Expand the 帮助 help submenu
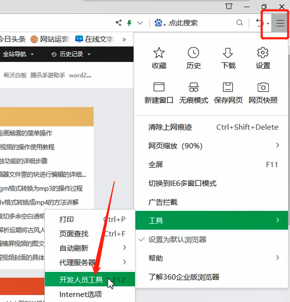 212,258
